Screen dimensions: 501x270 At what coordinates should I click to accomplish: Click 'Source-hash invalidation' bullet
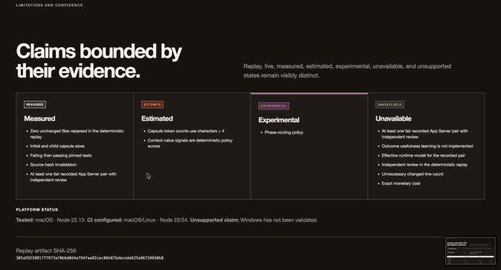coord(53,164)
